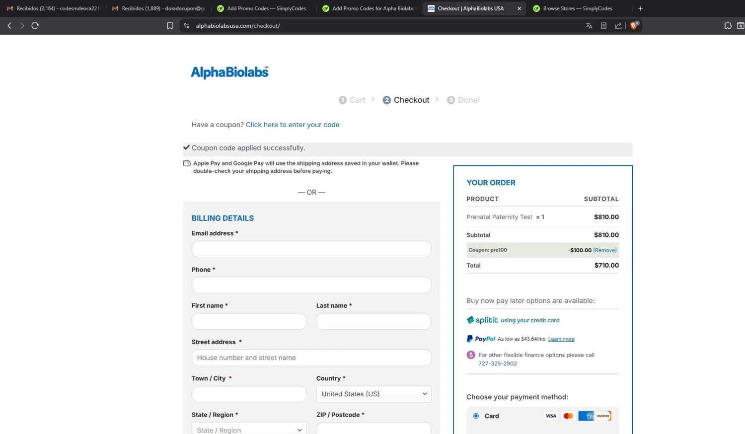
Task: Click the Done! step label
Action: point(468,100)
